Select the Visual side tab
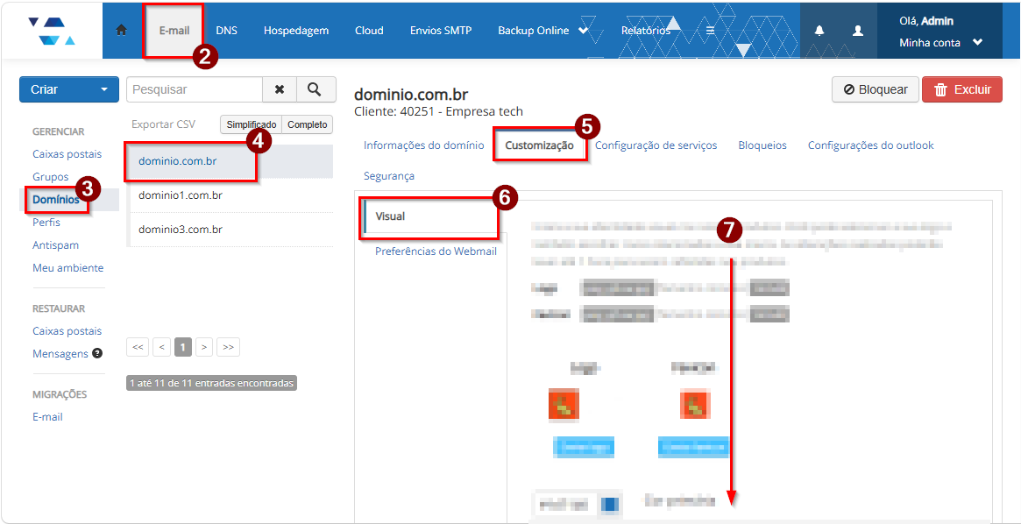The image size is (1021, 524). click(x=432, y=216)
